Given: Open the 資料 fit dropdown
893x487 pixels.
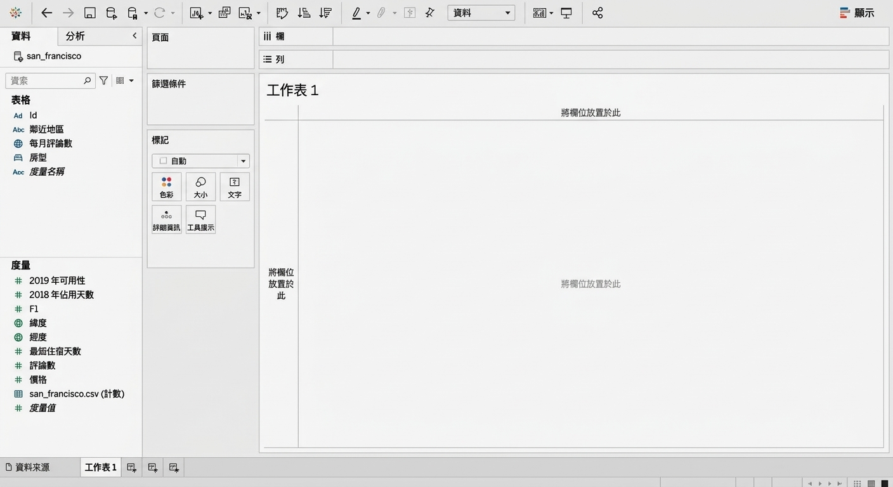Looking at the screenshot, I should 481,13.
